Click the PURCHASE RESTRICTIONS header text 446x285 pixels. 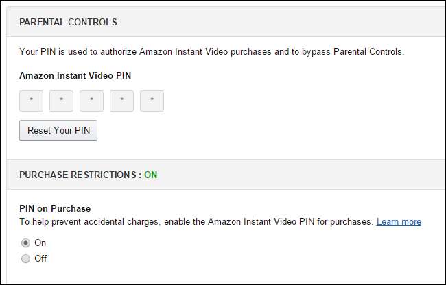click(78, 175)
